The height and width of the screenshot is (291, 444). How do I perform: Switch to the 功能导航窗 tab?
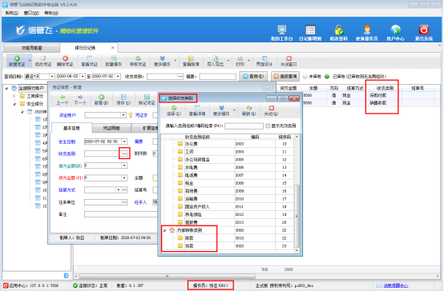click(x=32, y=48)
